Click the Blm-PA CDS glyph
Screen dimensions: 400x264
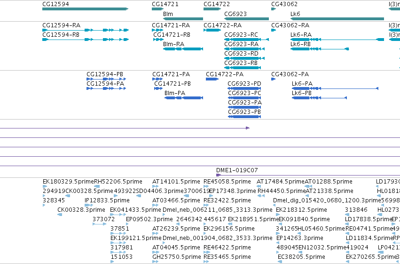coord(184,98)
